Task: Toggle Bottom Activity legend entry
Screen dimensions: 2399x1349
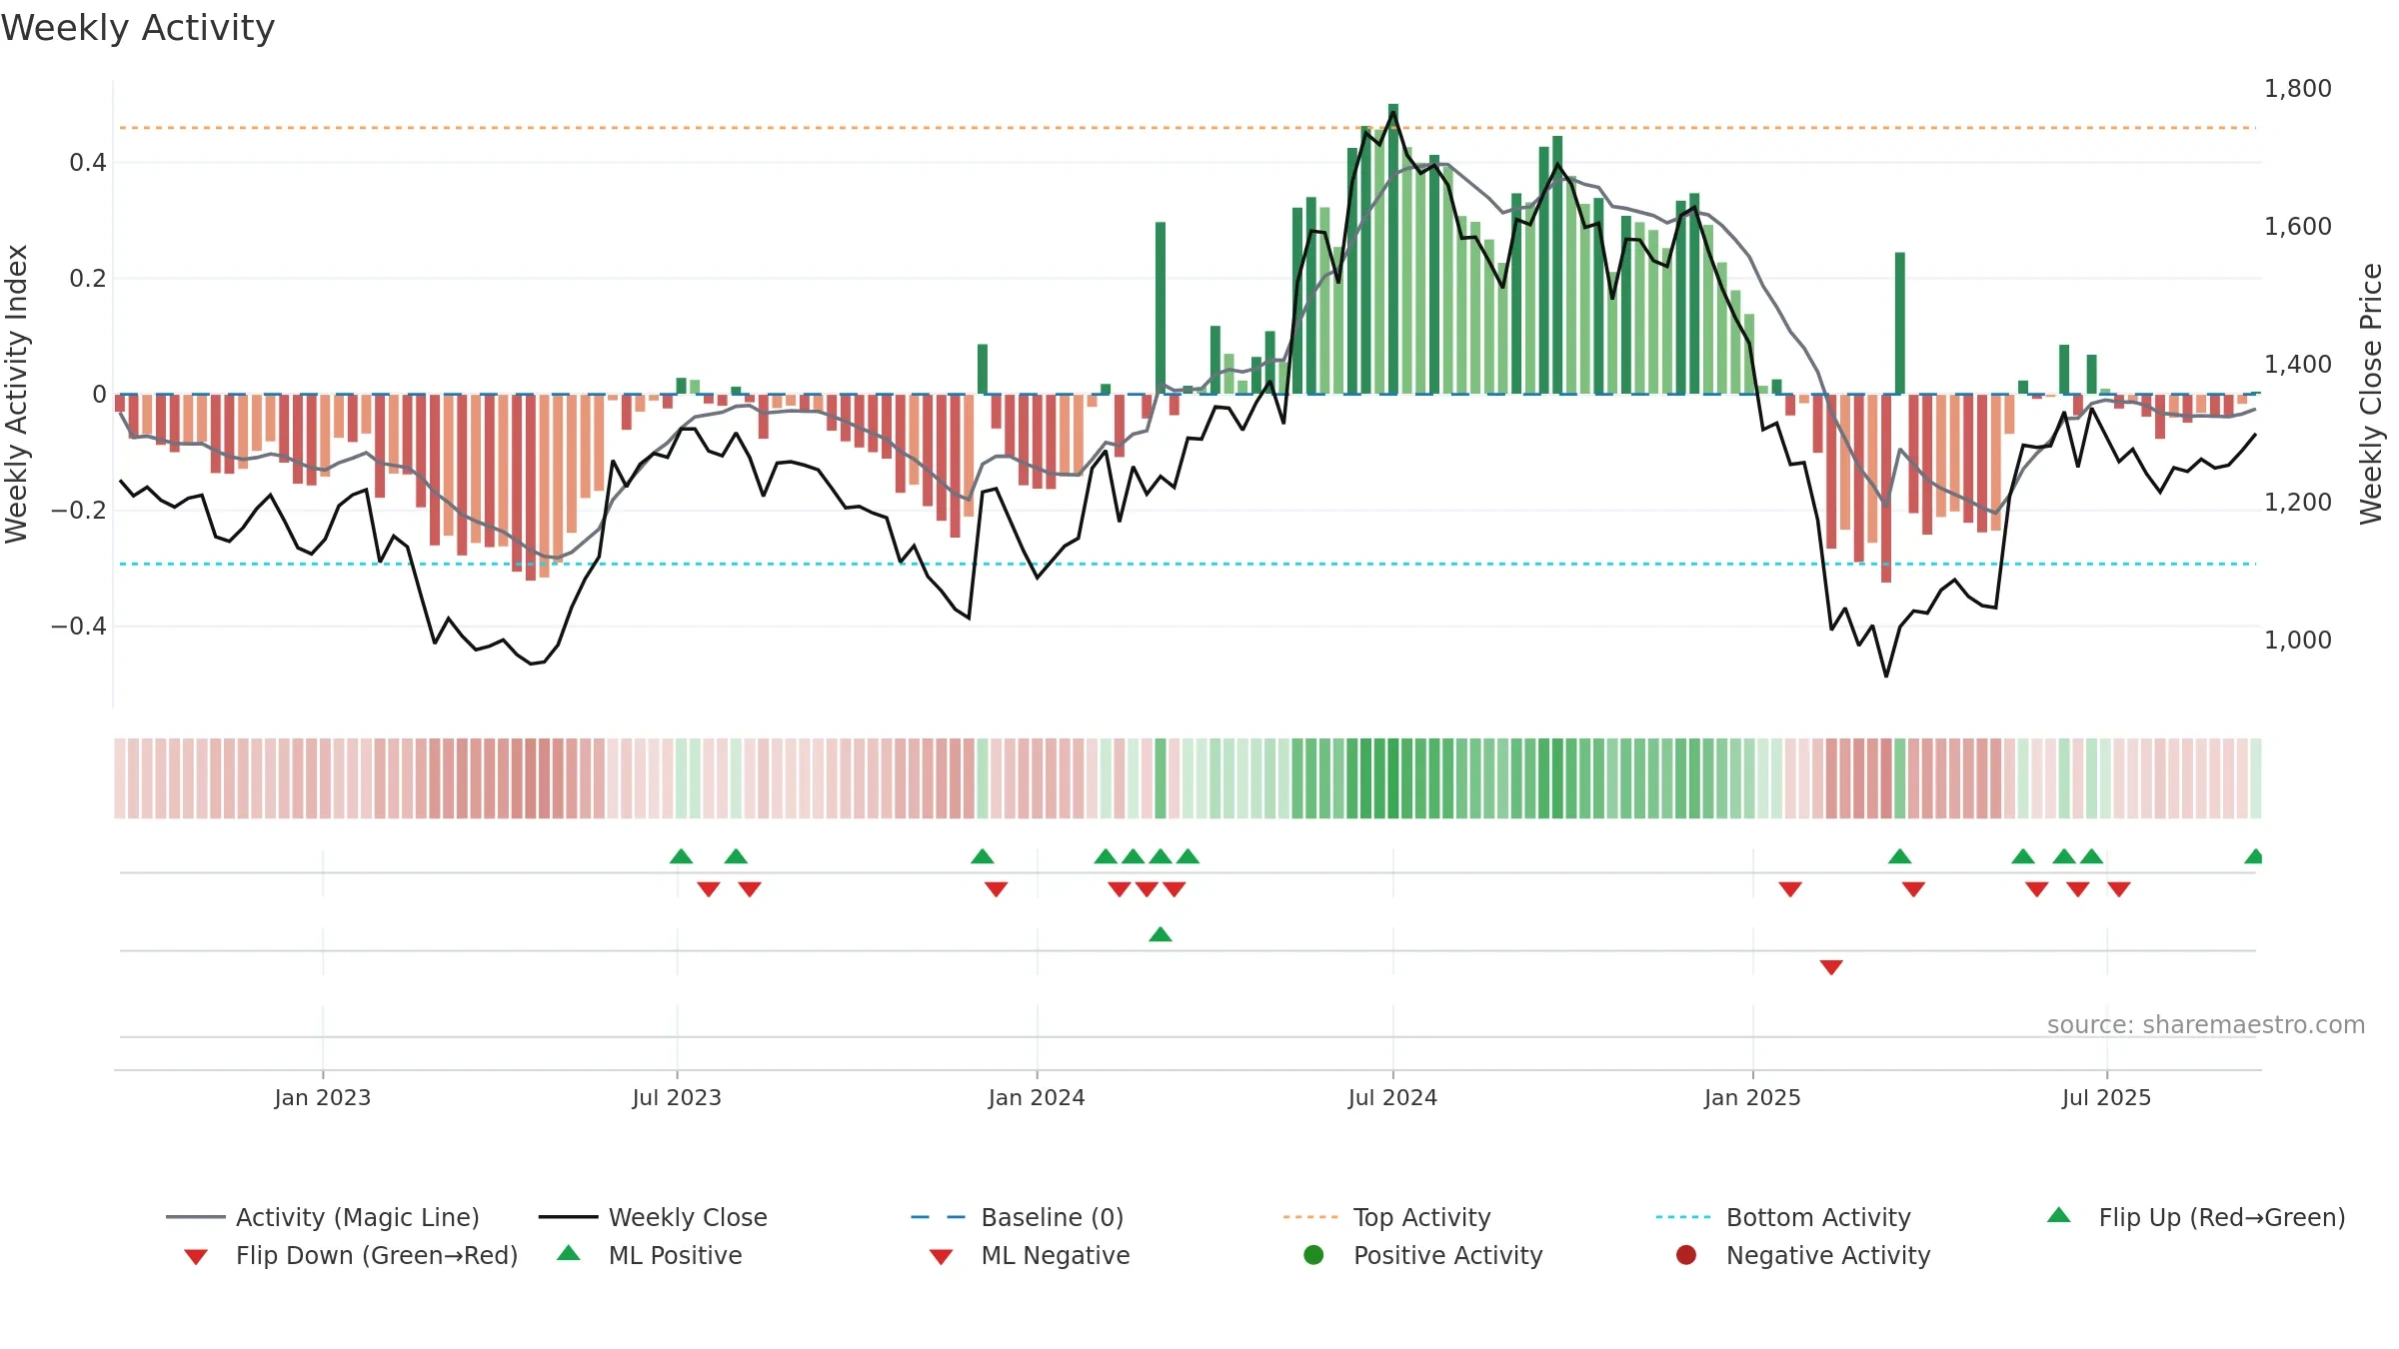Action: [1783, 1217]
